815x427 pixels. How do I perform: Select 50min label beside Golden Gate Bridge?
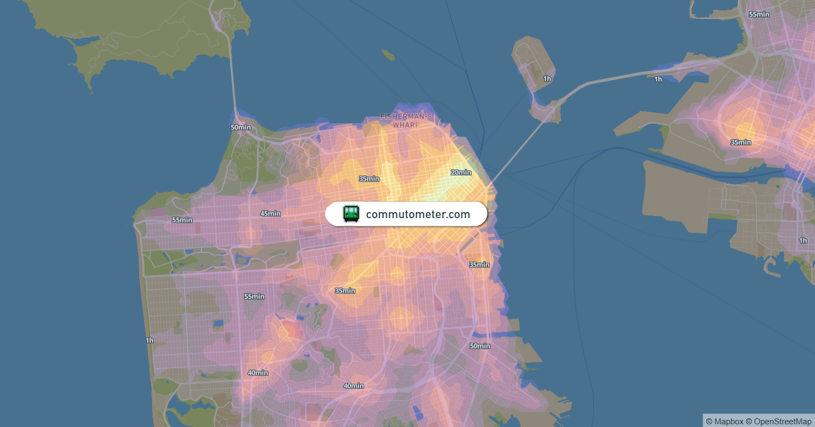[241, 127]
